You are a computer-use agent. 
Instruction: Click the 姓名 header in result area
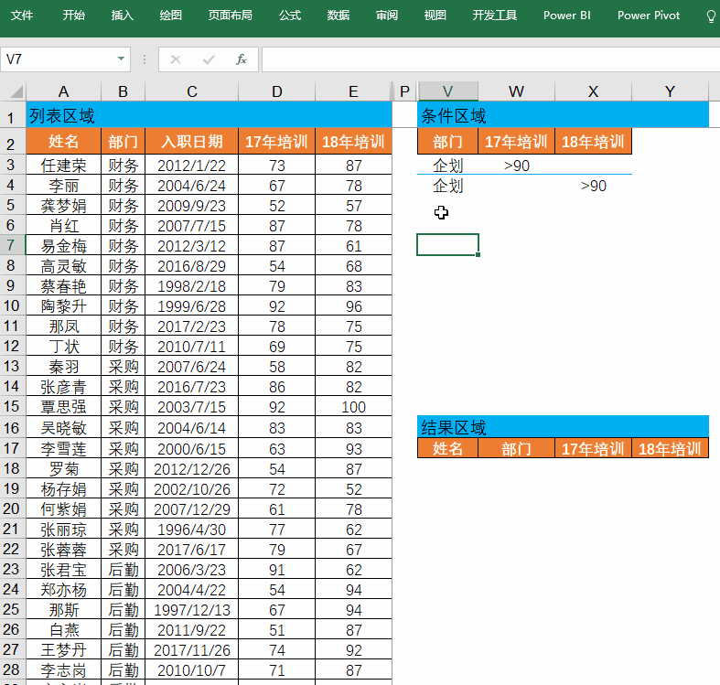click(448, 448)
